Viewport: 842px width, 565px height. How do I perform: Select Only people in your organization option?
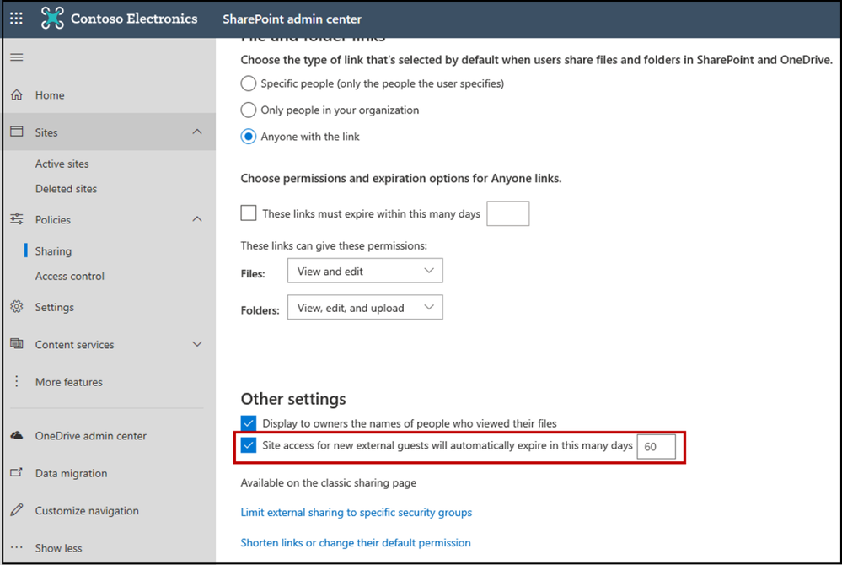[249, 110]
